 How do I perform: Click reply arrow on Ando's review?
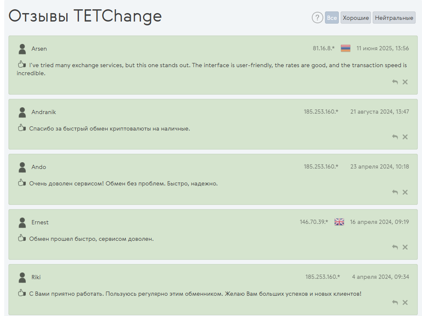coord(395,192)
